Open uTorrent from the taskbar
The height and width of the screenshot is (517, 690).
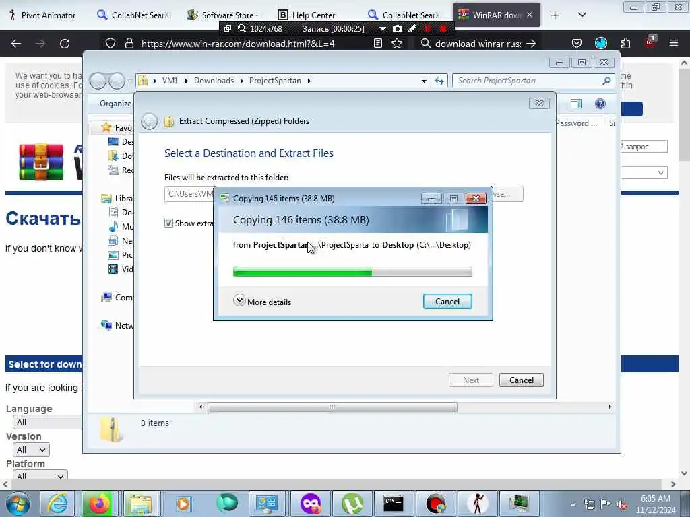(x=352, y=504)
